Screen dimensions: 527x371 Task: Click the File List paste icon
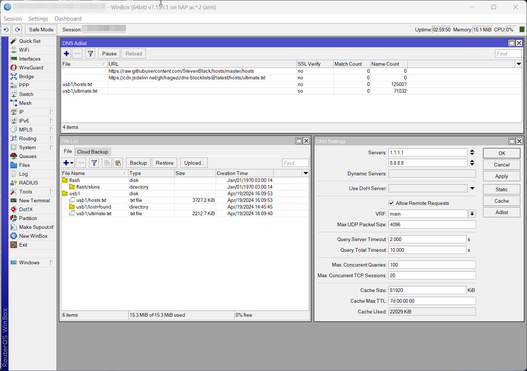tap(118, 163)
